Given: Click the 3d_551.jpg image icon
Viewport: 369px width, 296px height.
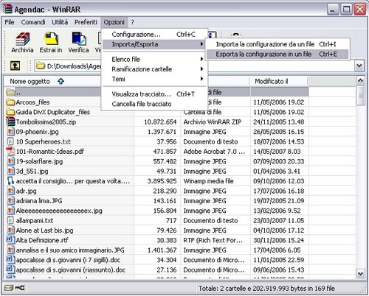Looking at the screenshot, I should click(10, 171).
